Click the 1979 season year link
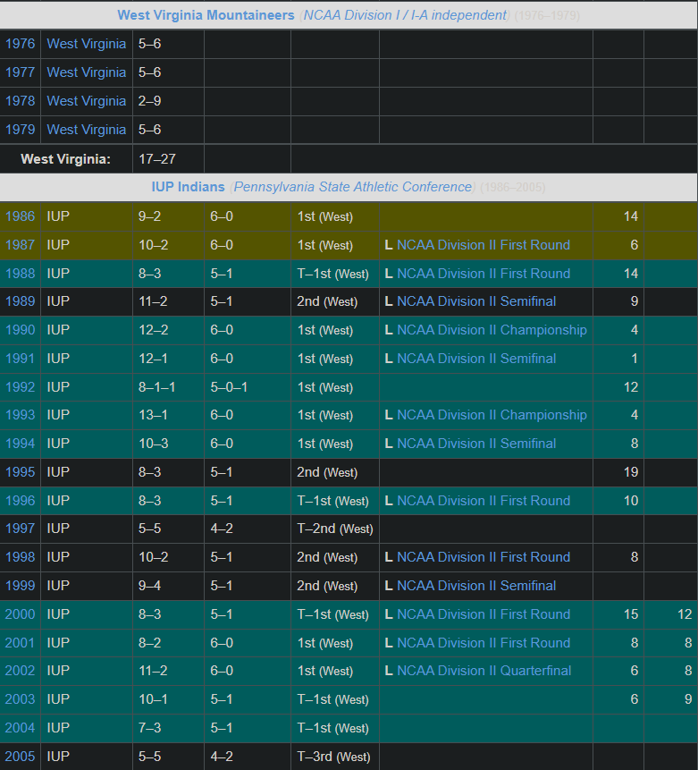Image resolution: width=698 pixels, height=770 pixels. 21,130
